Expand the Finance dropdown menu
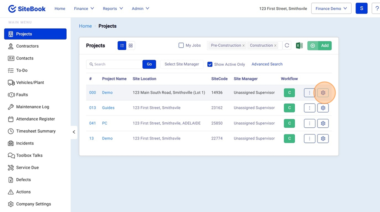This screenshot has height=212, width=380. coord(84,8)
